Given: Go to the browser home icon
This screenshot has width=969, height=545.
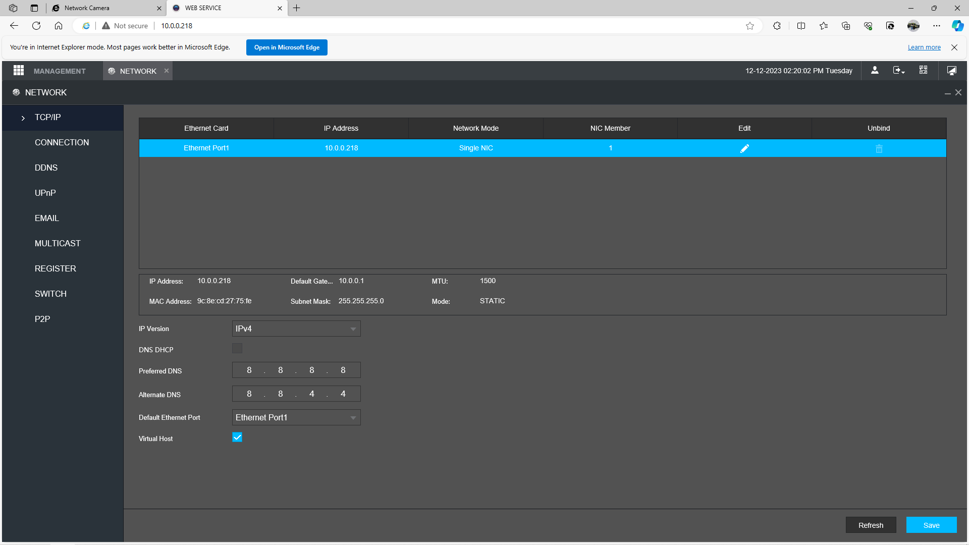Looking at the screenshot, I should point(59,26).
